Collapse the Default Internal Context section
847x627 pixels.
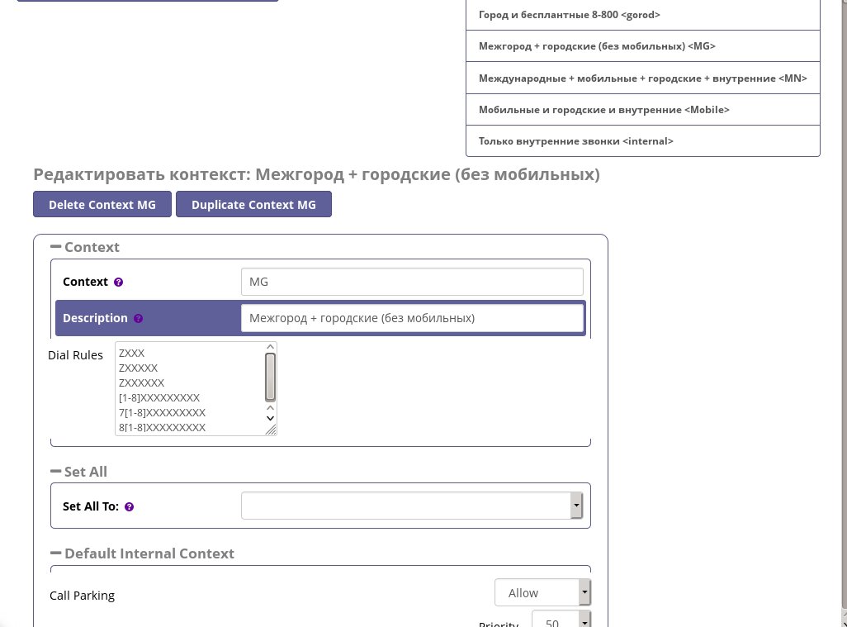[56, 553]
